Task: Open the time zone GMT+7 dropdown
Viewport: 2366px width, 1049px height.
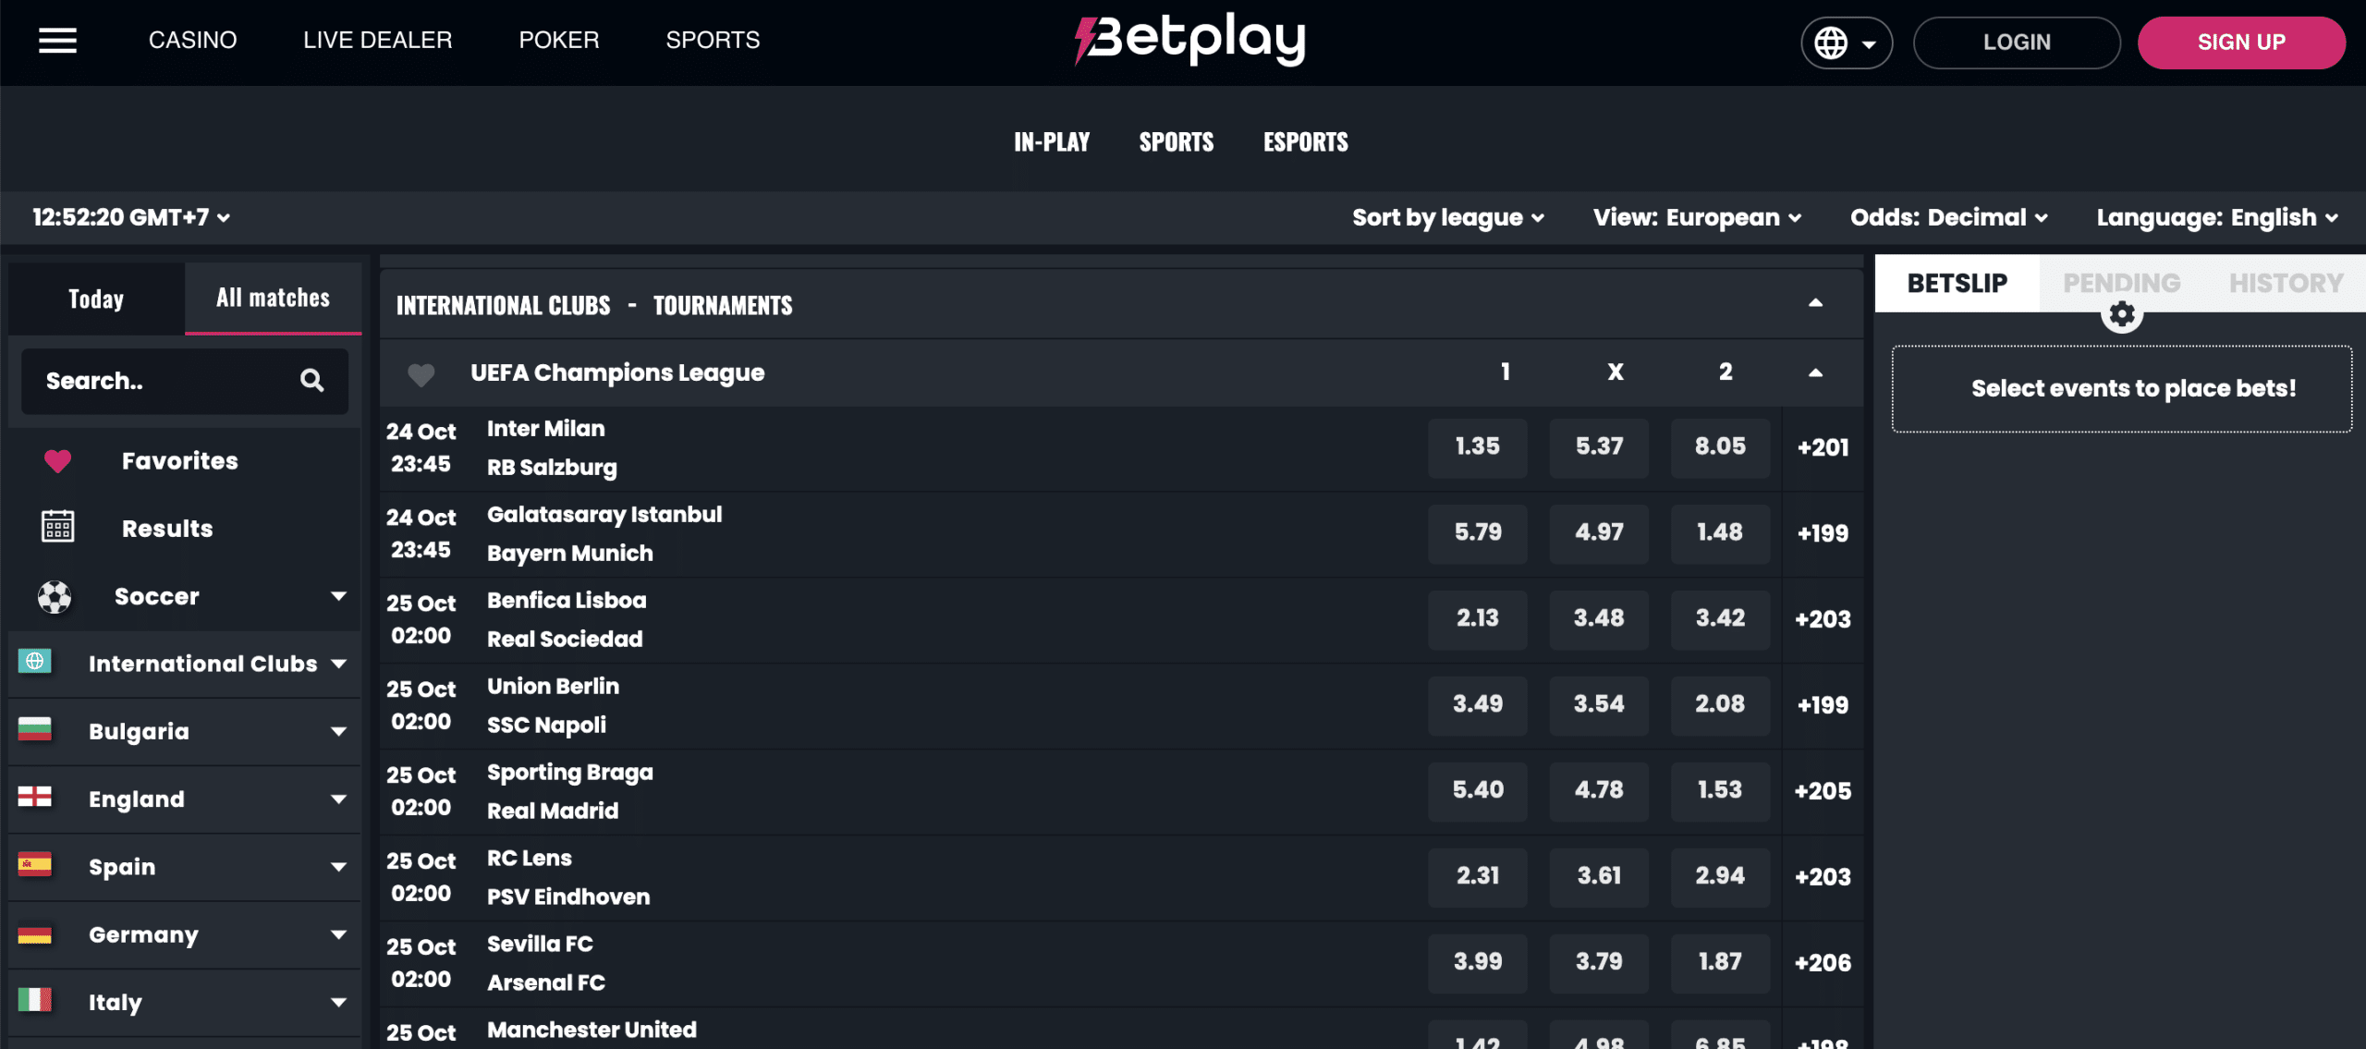Action: tap(131, 217)
